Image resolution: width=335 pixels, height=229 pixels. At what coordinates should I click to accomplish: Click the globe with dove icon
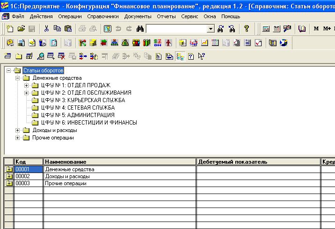point(284,43)
